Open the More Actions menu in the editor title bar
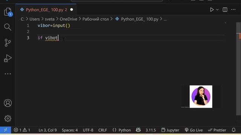 click(x=233, y=10)
